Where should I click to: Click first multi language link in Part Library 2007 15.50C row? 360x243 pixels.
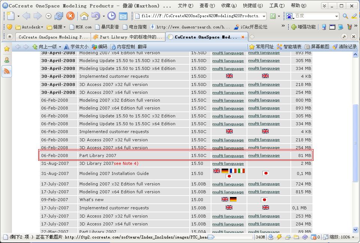(x=228, y=156)
